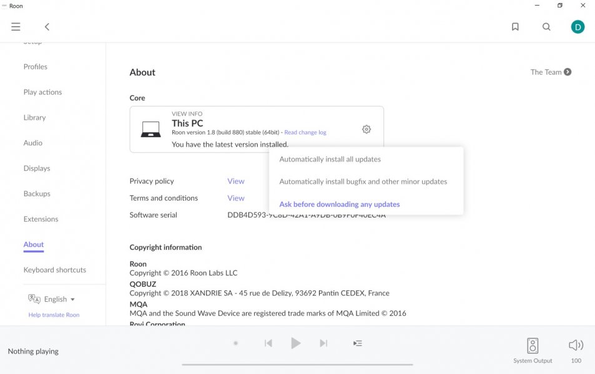This screenshot has width=595, height=374.
Task: Close the Roon window
Action: [583, 6]
